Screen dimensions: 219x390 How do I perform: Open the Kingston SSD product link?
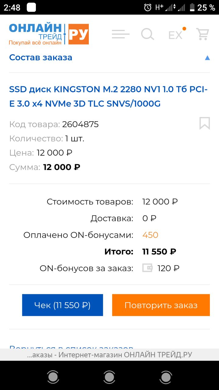click(x=108, y=97)
